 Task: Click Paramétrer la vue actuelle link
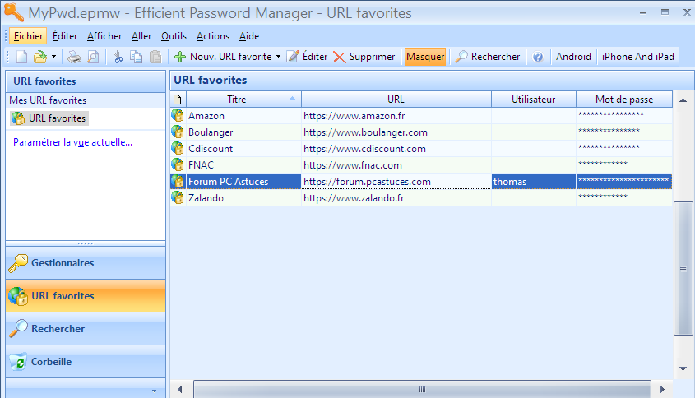pyautogui.click(x=72, y=142)
